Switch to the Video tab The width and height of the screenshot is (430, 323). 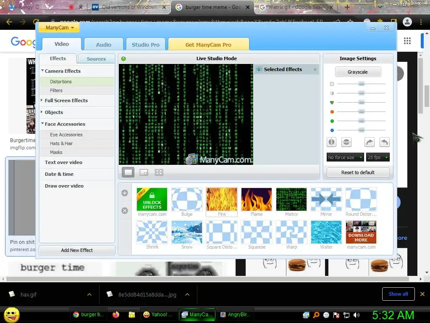[x=62, y=44]
